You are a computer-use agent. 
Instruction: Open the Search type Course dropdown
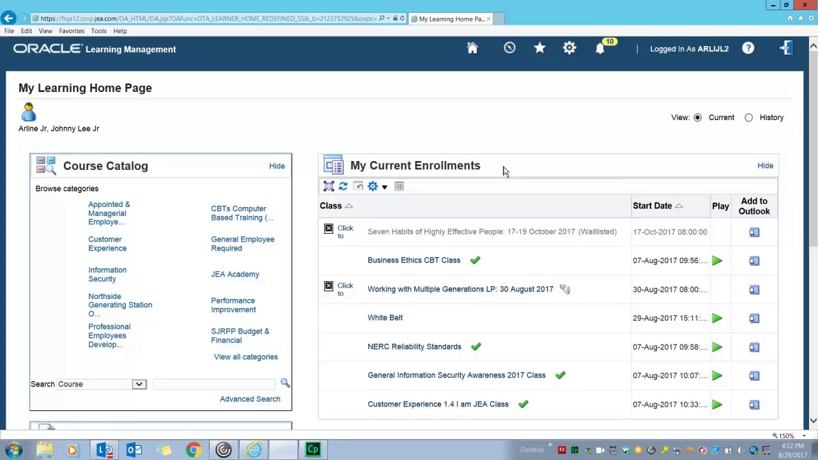coord(102,384)
